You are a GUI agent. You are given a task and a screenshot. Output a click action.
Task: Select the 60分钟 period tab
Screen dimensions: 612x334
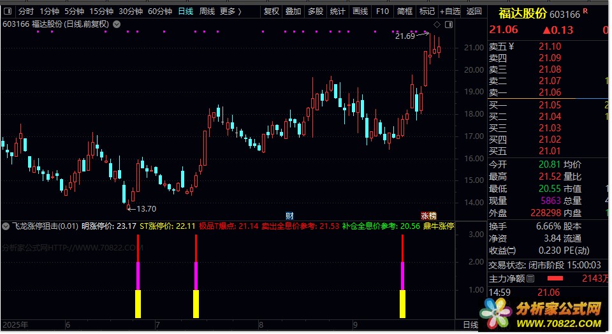[x=159, y=11]
